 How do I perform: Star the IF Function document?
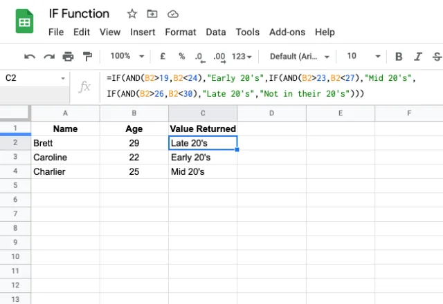click(132, 14)
